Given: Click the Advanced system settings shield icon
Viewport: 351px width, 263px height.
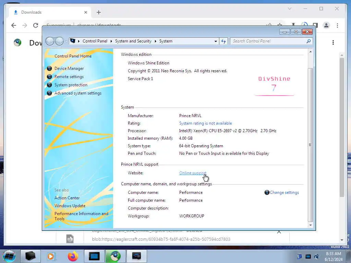Looking at the screenshot, I should (49, 93).
